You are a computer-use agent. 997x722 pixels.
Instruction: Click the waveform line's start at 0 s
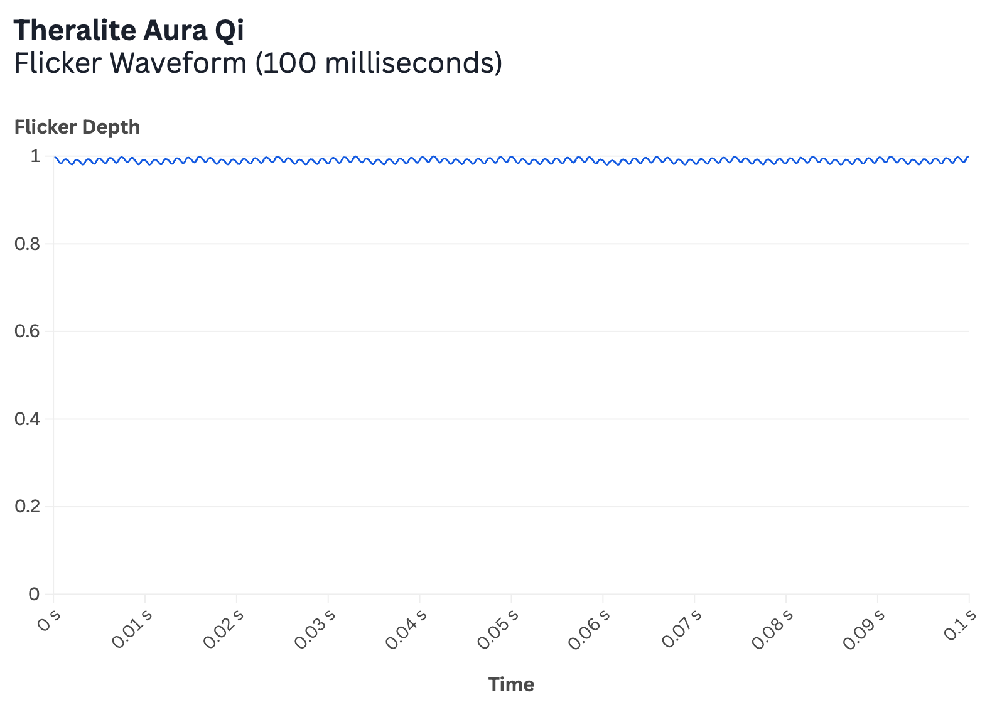pyautogui.click(x=55, y=158)
